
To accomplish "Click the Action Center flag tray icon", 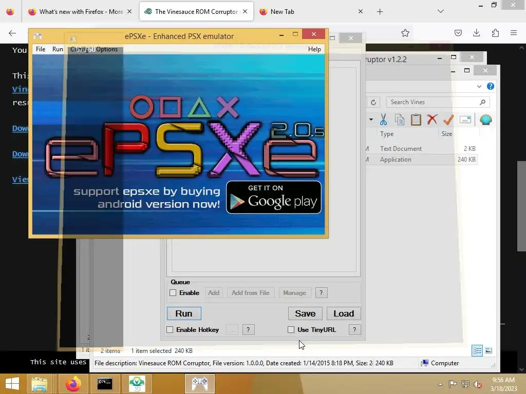I will 453,384.
